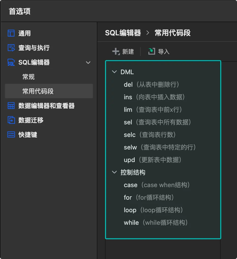
Task: Select the DML group label
Action: pos(127,72)
